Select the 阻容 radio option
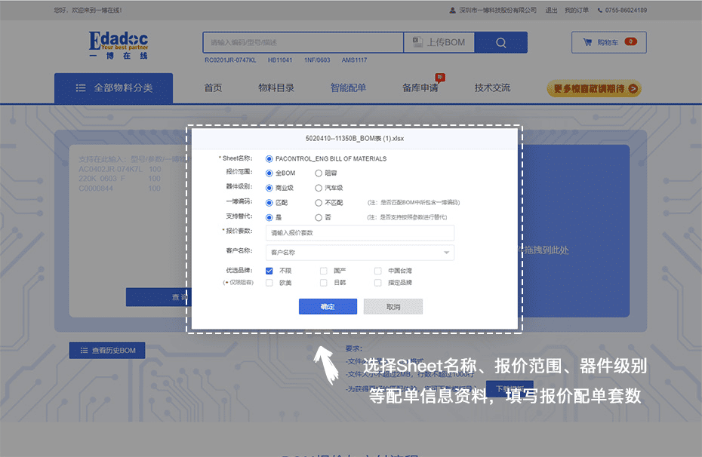This screenshot has height=457, width=702. [x=319, y=173]
